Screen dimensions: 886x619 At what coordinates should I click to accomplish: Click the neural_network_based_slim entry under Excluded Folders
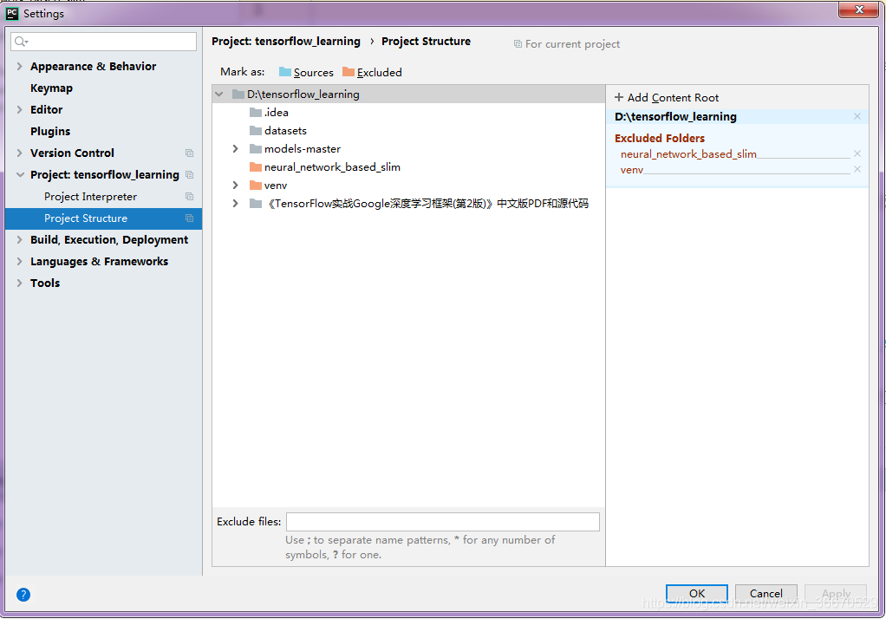(x=688, y=153)
